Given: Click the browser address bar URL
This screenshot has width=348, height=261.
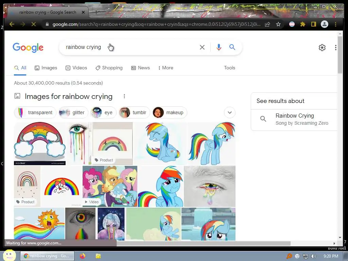Looking at the screenshot, I should tap(156, 24).
